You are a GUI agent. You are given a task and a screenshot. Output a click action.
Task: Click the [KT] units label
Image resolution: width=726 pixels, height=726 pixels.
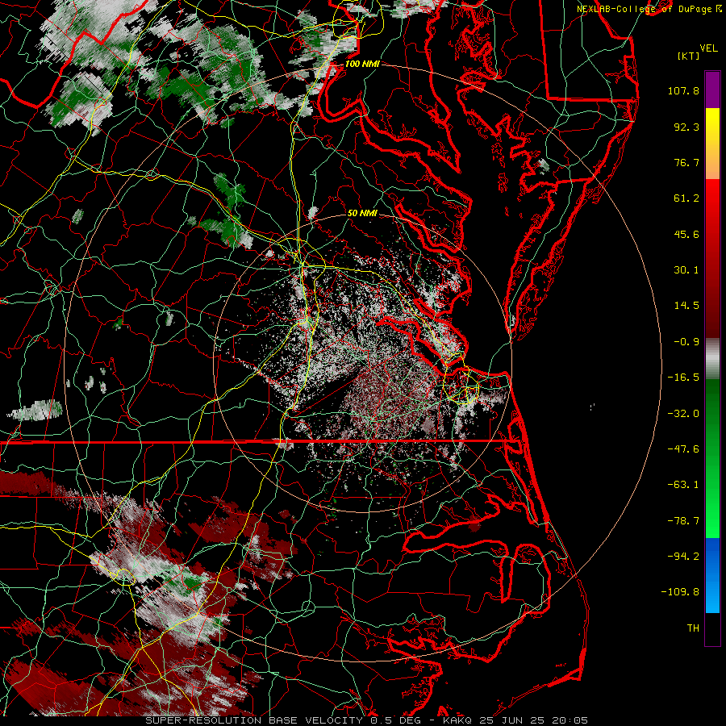tap(689, 56)
